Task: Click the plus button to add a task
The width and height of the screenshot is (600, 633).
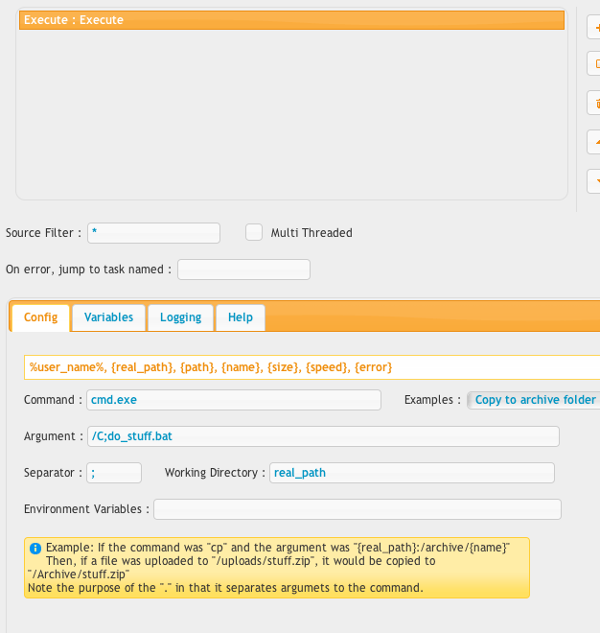Action: pyautogui.click(x=594, y=28)
